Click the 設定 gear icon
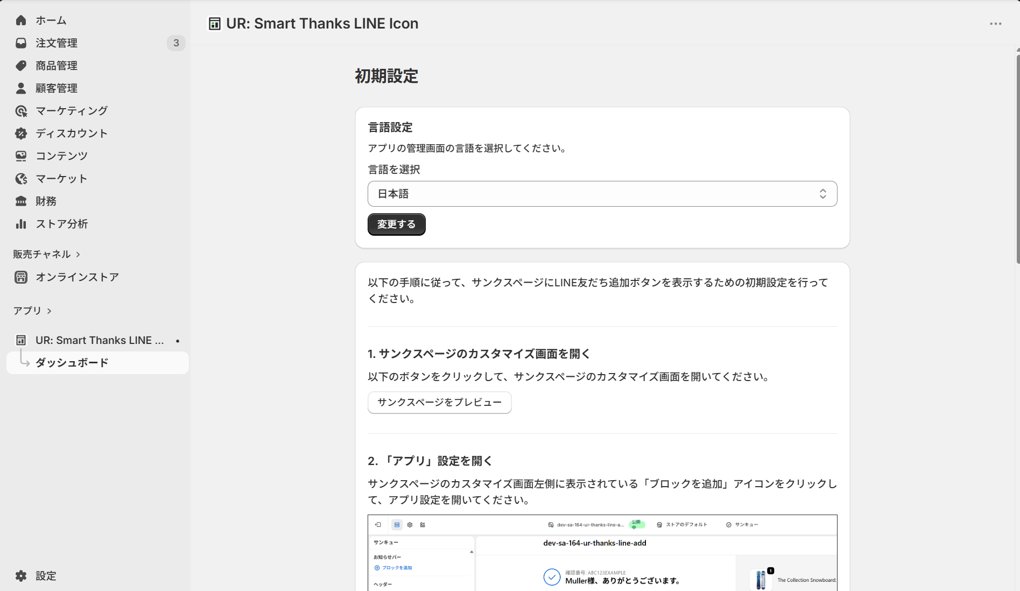This screenshot has height=591, width=1020. (x=21, y=576)
